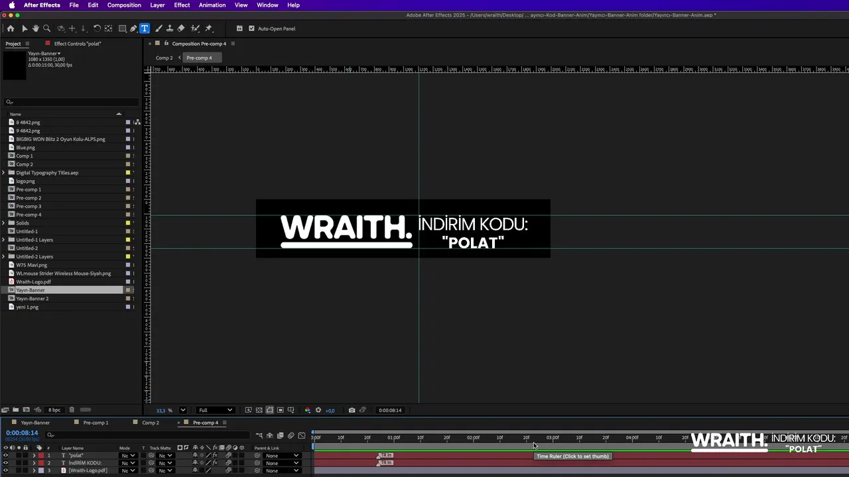
Task: Expand the Digital Typography Titles.aep folder
Action: tap(3, 173)
